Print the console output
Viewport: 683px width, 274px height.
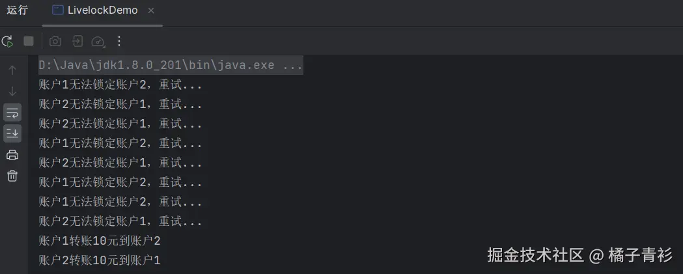pyautogui.click(x=12, y=155)
